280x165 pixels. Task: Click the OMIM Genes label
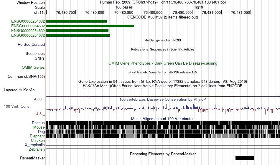(x=33, y=68)
